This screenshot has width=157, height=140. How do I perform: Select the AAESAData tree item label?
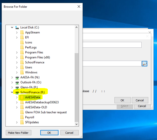(x=33, y=97)
